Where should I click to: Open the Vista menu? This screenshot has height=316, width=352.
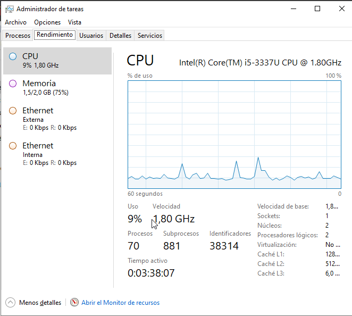point(74,22)
